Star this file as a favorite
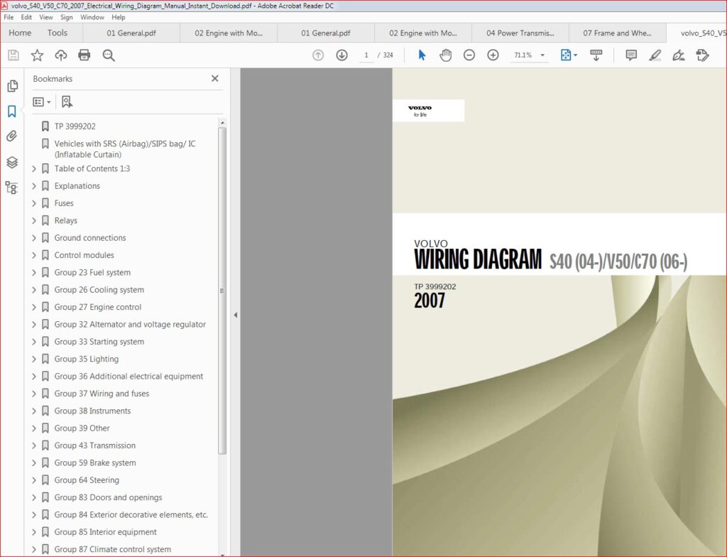 37,55
